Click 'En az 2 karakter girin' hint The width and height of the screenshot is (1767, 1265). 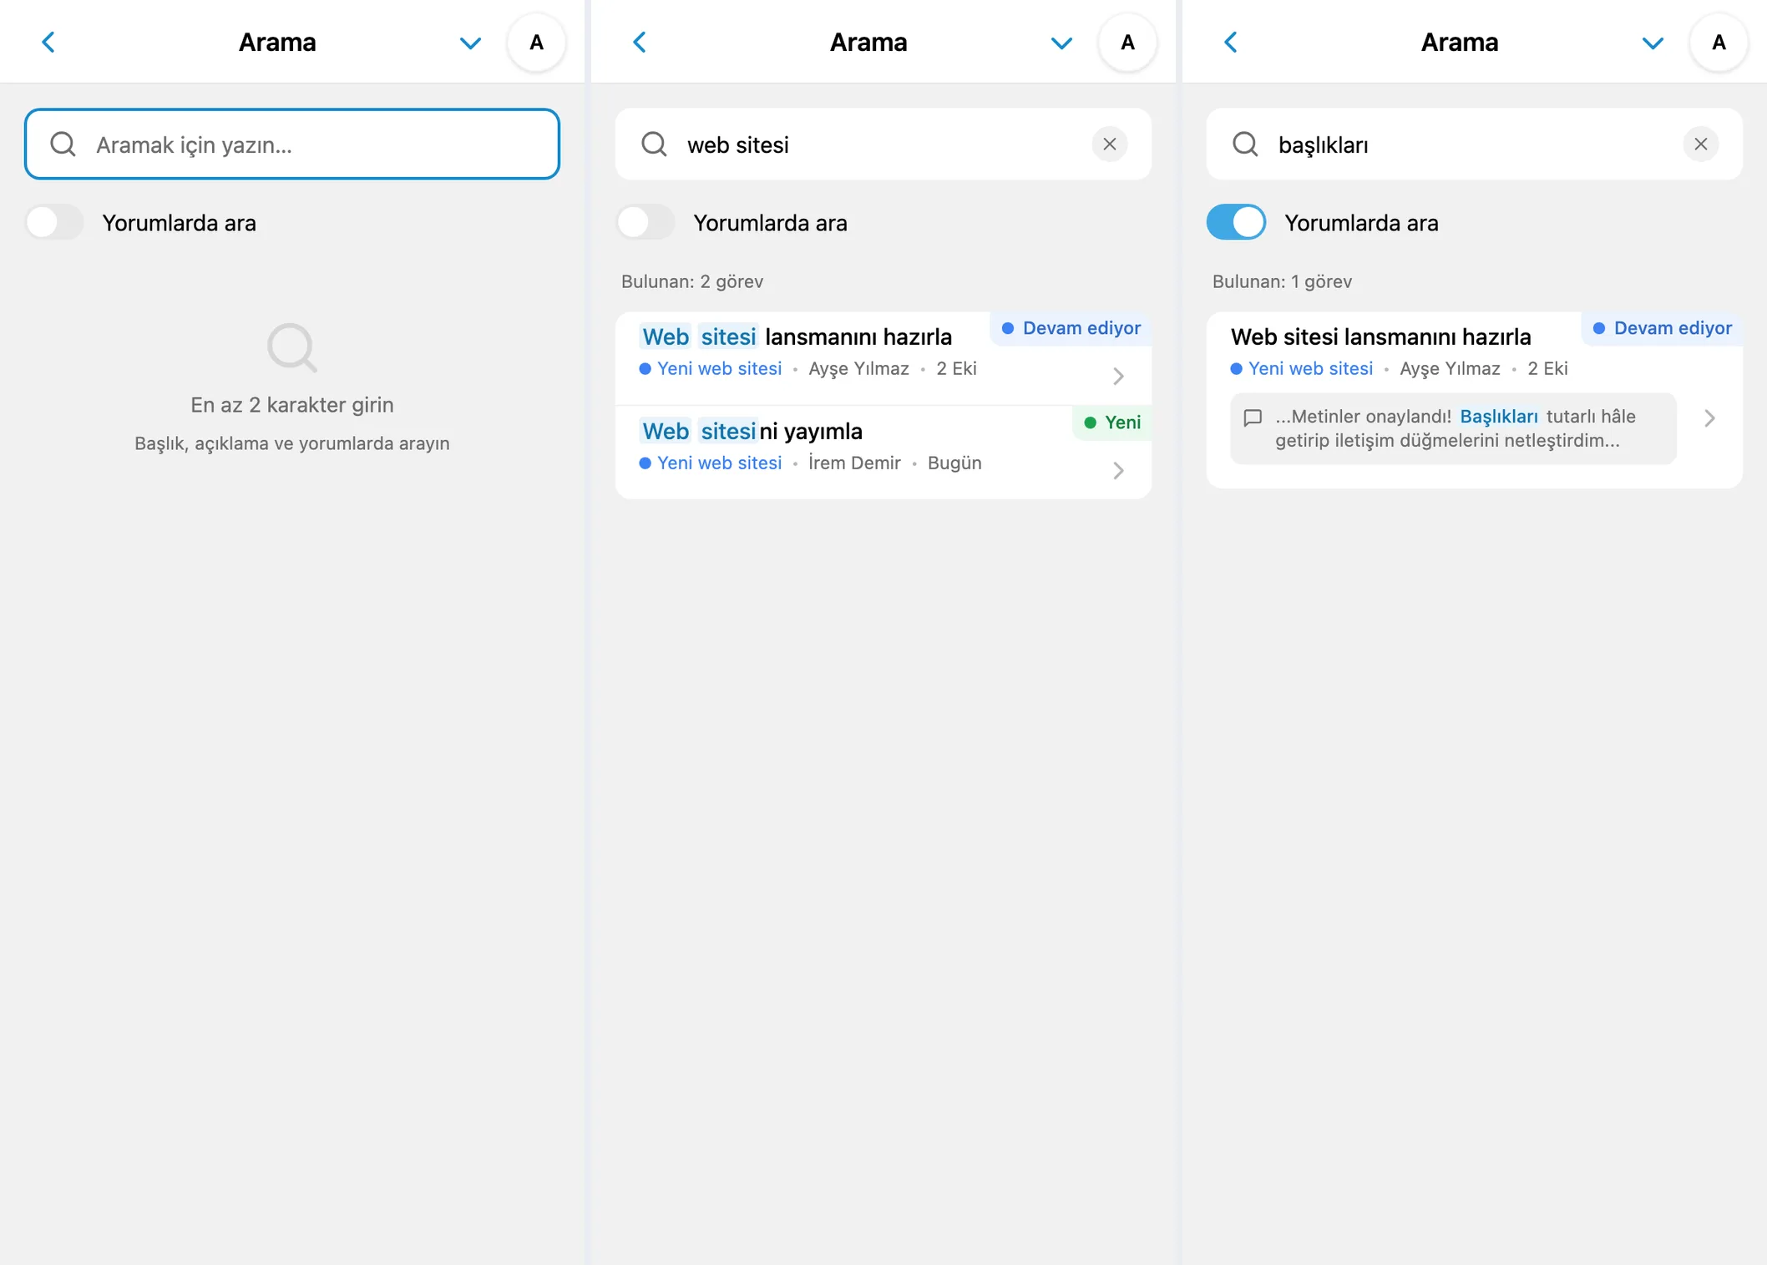pyautogui.click(x=292, y=405)
